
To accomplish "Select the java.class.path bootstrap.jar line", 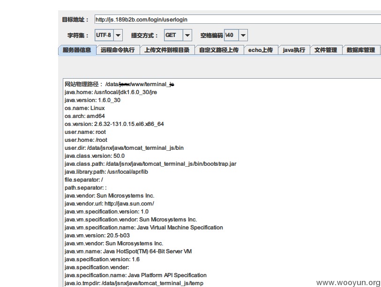I will tap(150, 164).
